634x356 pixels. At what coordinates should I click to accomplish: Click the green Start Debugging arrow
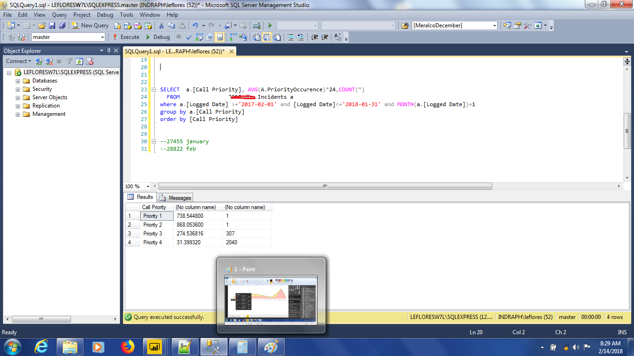click(270, 25)
